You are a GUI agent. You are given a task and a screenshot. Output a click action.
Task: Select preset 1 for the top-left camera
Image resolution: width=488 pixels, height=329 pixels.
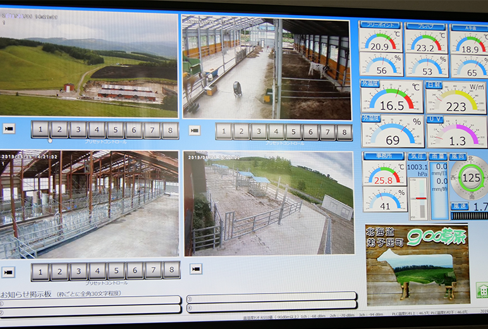(x=40, y=130)
